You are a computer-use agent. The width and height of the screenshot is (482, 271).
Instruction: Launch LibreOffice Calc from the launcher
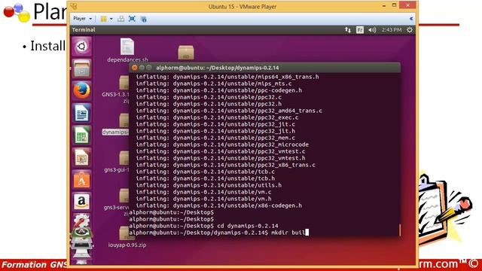[x=81, y=135]
